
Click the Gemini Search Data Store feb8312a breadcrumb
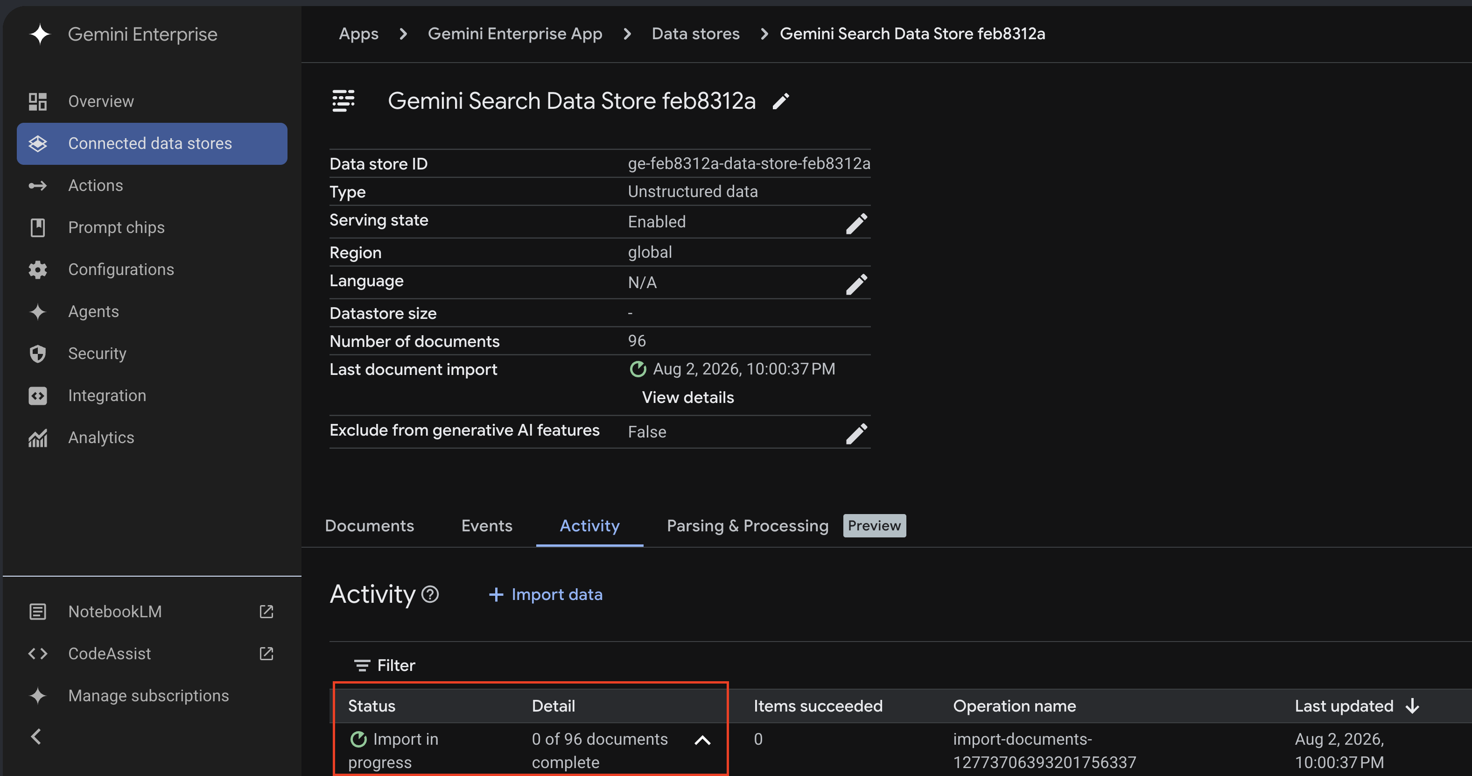click(912, 34)
